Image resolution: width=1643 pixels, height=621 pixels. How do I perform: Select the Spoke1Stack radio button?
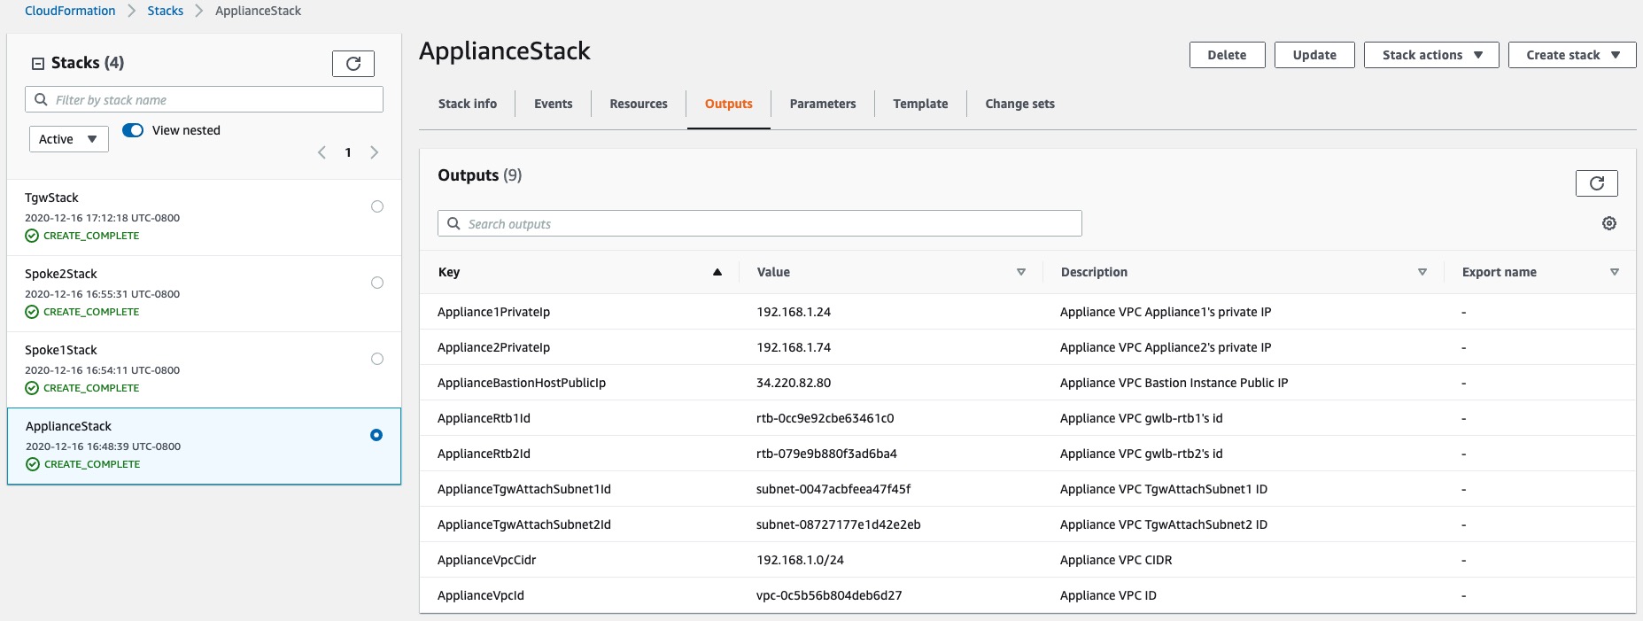[377, 359]
